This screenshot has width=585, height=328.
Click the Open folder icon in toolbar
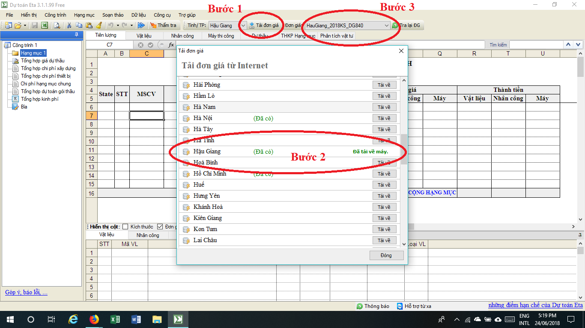click(x=18, y=26)
